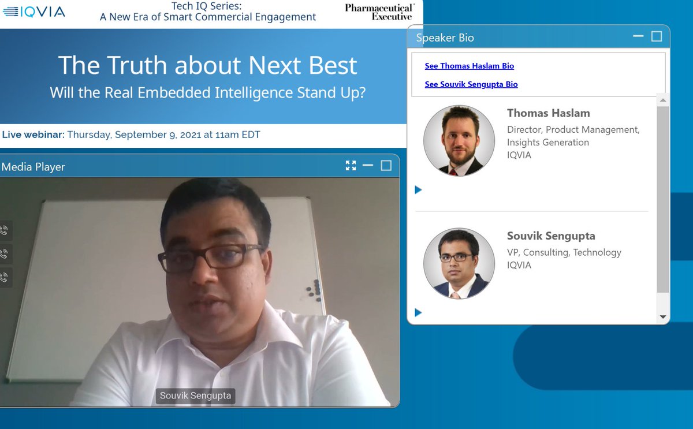Click the Thomas Haslam name heading
The image size is (693, 429).
pos(549,113)
